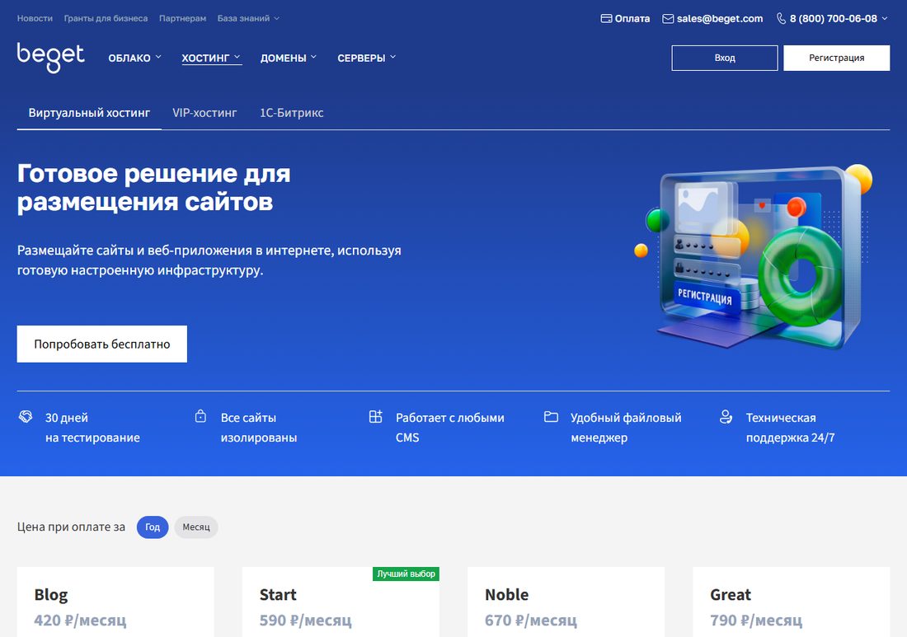Viewport: 907px width, 637px height.
Task: Click the 590 ₽/месяц price
Action: click(305, 621)
